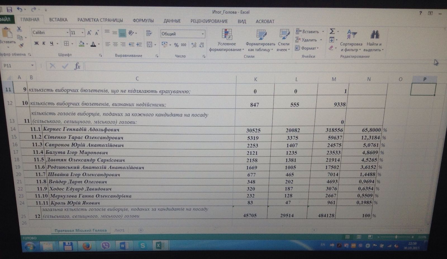Click Cell Styles icon
The height and width of the screenshot is (259, 447).
(x=284, y=35)
